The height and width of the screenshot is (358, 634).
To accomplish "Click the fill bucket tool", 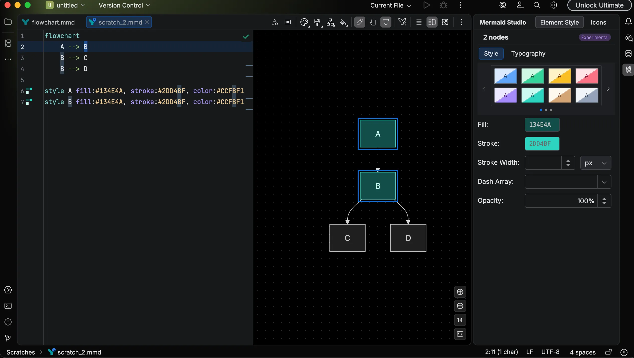I will tap(343, 22).
